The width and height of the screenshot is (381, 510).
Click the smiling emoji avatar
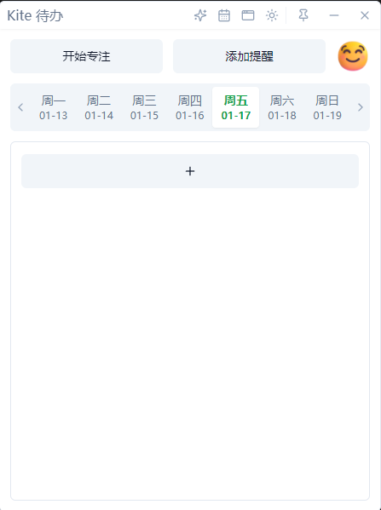[x=353, y=56]
